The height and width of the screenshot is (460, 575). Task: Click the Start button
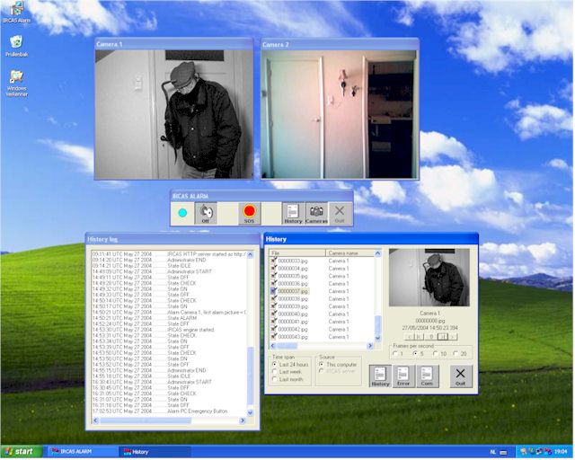[x=22, y=452]
